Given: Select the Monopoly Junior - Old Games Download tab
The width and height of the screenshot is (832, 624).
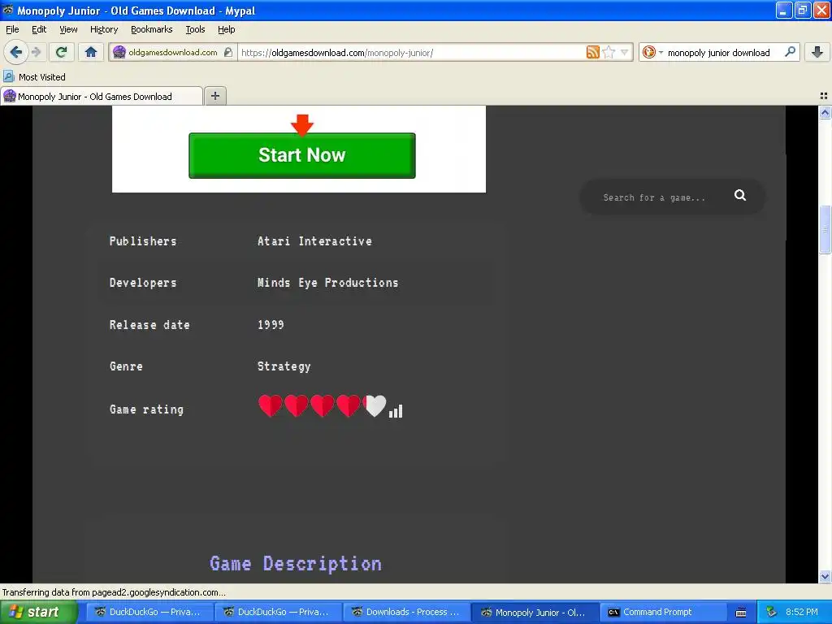Looking at the screenshot, I should click(102, 96).
